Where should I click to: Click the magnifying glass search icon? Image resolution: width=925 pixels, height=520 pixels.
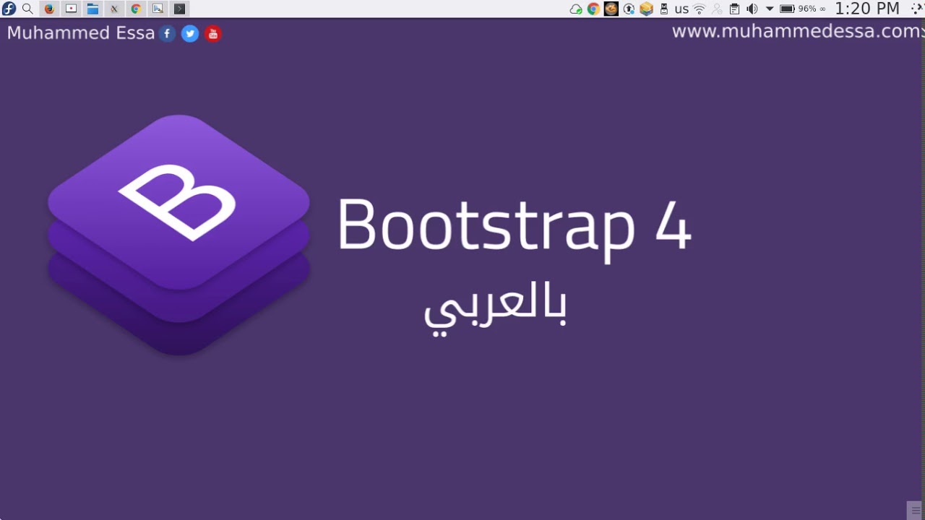[27, 9]
